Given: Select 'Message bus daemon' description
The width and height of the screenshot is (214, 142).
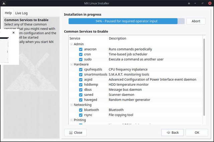Looking at the screenshot, I should pyautogui.click(x=125, y=90).
